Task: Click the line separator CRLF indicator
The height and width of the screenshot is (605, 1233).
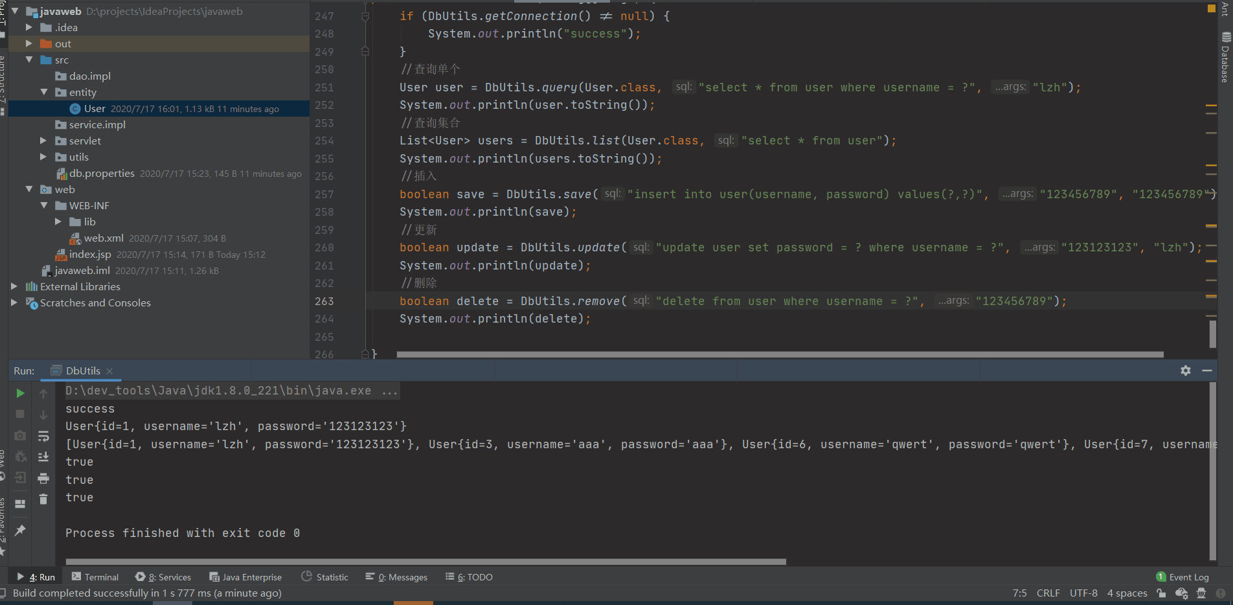Action: point(1048,593)
